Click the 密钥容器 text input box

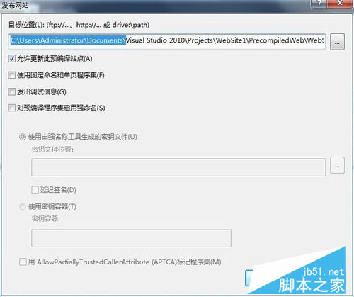pyautogui.click(x=131, y=238)
